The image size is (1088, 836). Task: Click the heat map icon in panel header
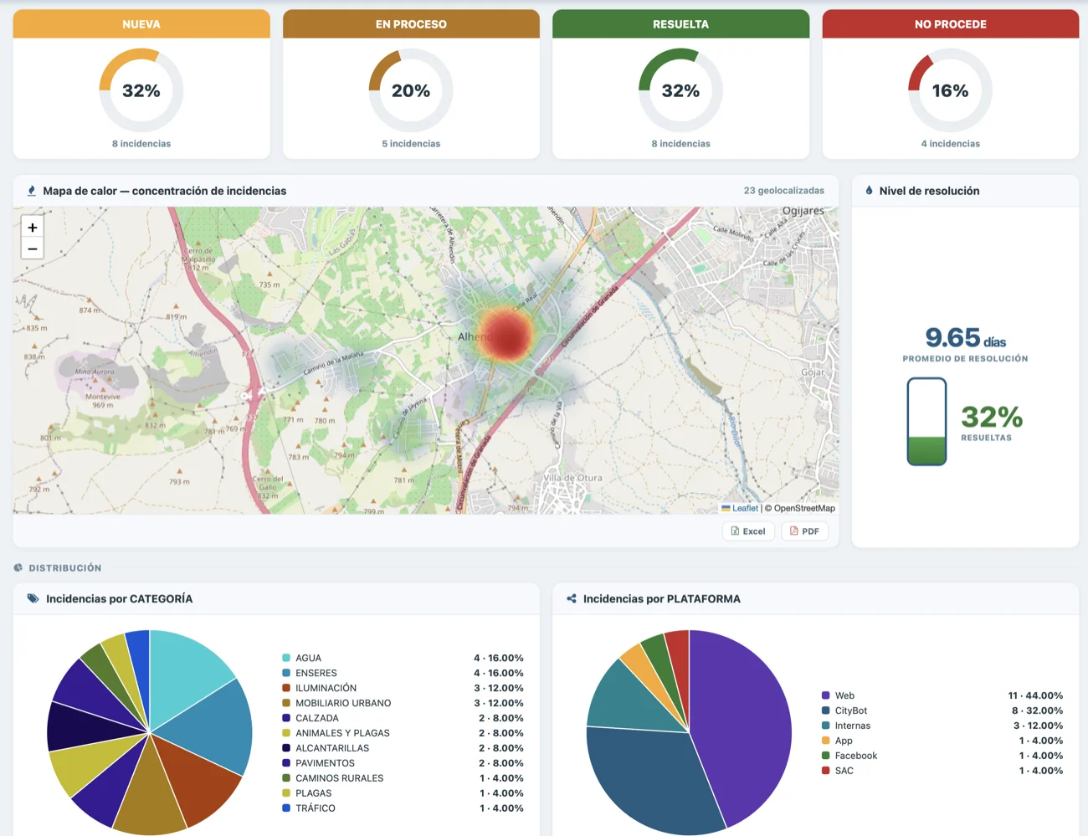(x=32, y=191)
